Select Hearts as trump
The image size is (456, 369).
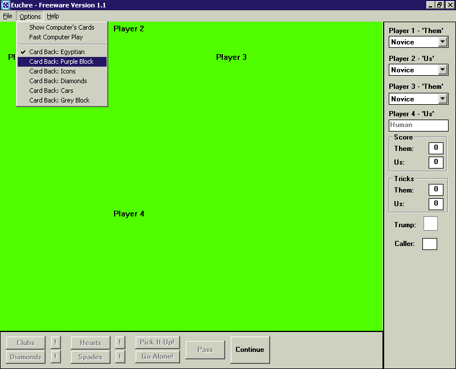point(89,342)
